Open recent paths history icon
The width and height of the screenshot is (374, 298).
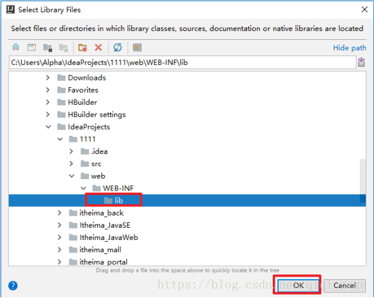point(361,62)
